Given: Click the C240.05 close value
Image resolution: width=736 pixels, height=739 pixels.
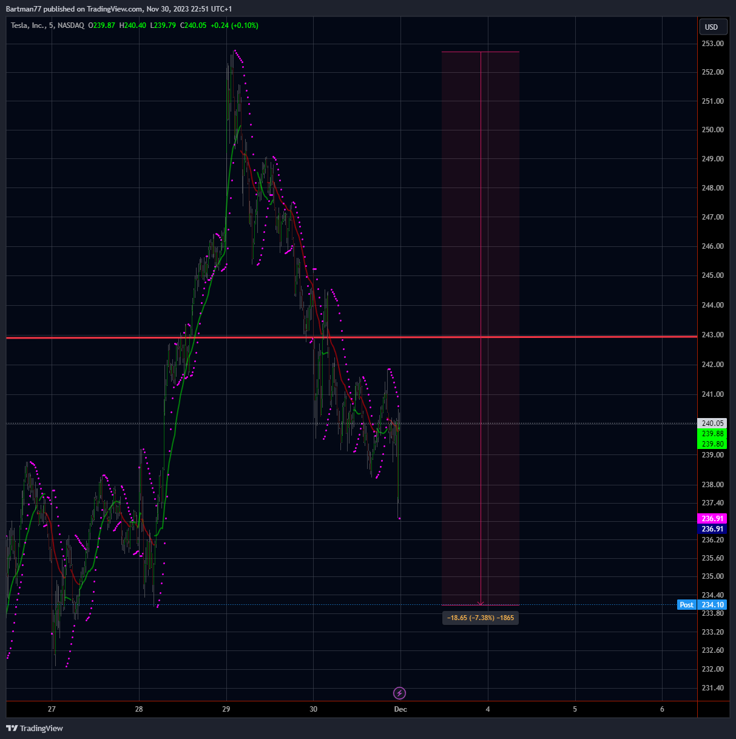Looking at the screenshot, I should coord(193,25).
